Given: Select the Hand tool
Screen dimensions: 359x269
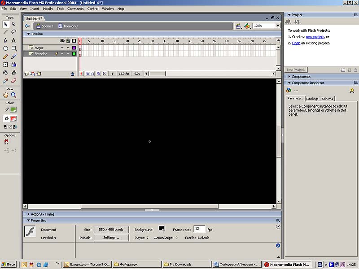Looking at the screenshot, I should (x=6, y=95).
